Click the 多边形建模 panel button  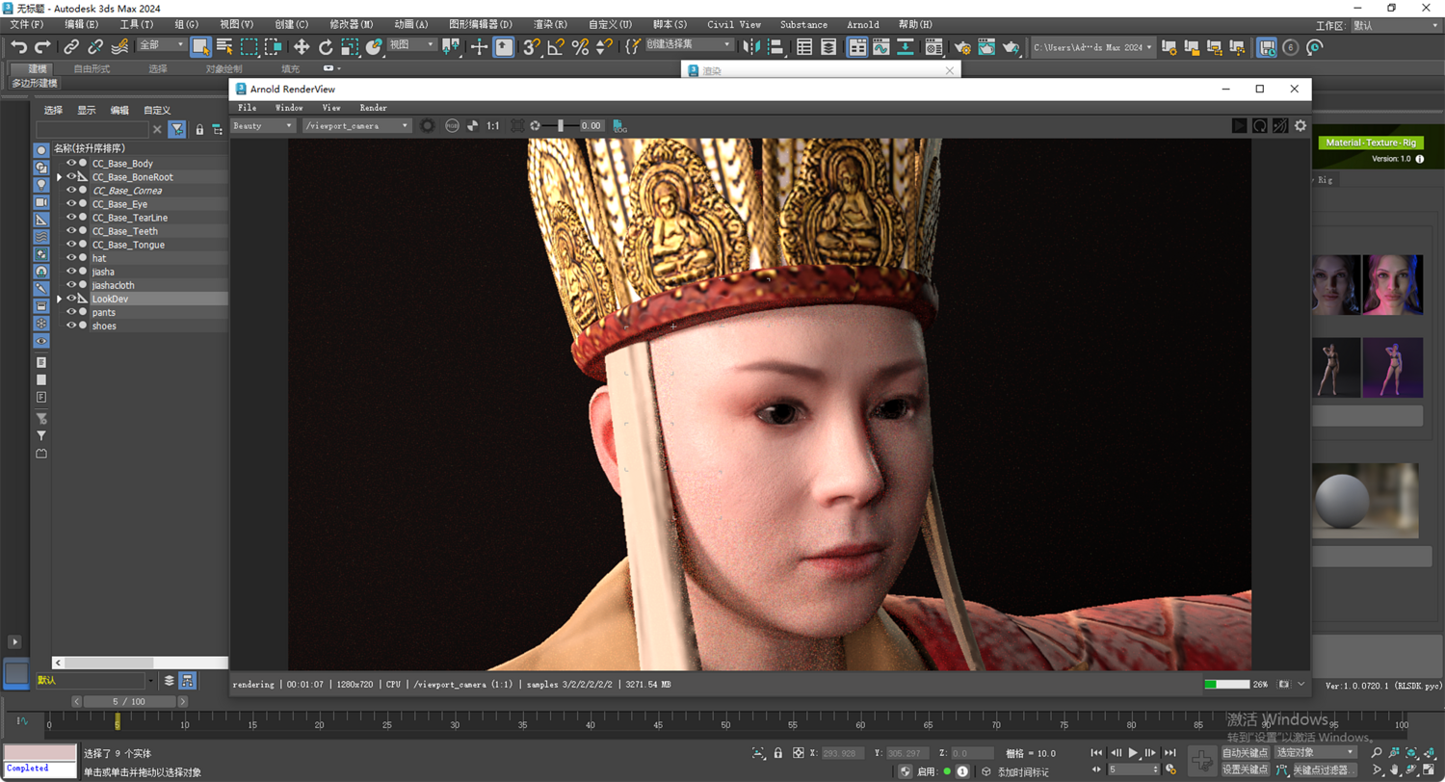35,84
